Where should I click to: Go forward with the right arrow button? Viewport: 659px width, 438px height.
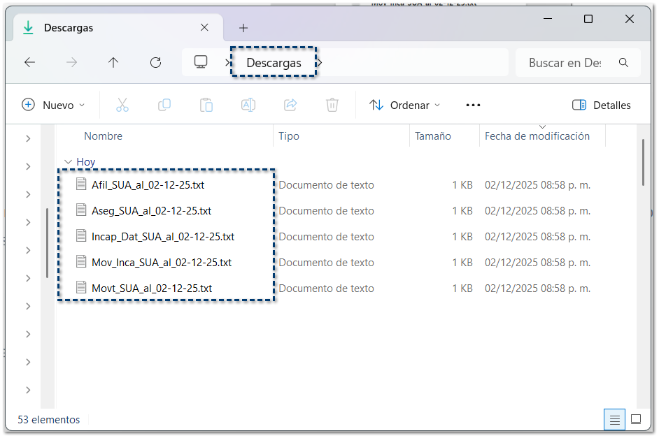(71, 62)
